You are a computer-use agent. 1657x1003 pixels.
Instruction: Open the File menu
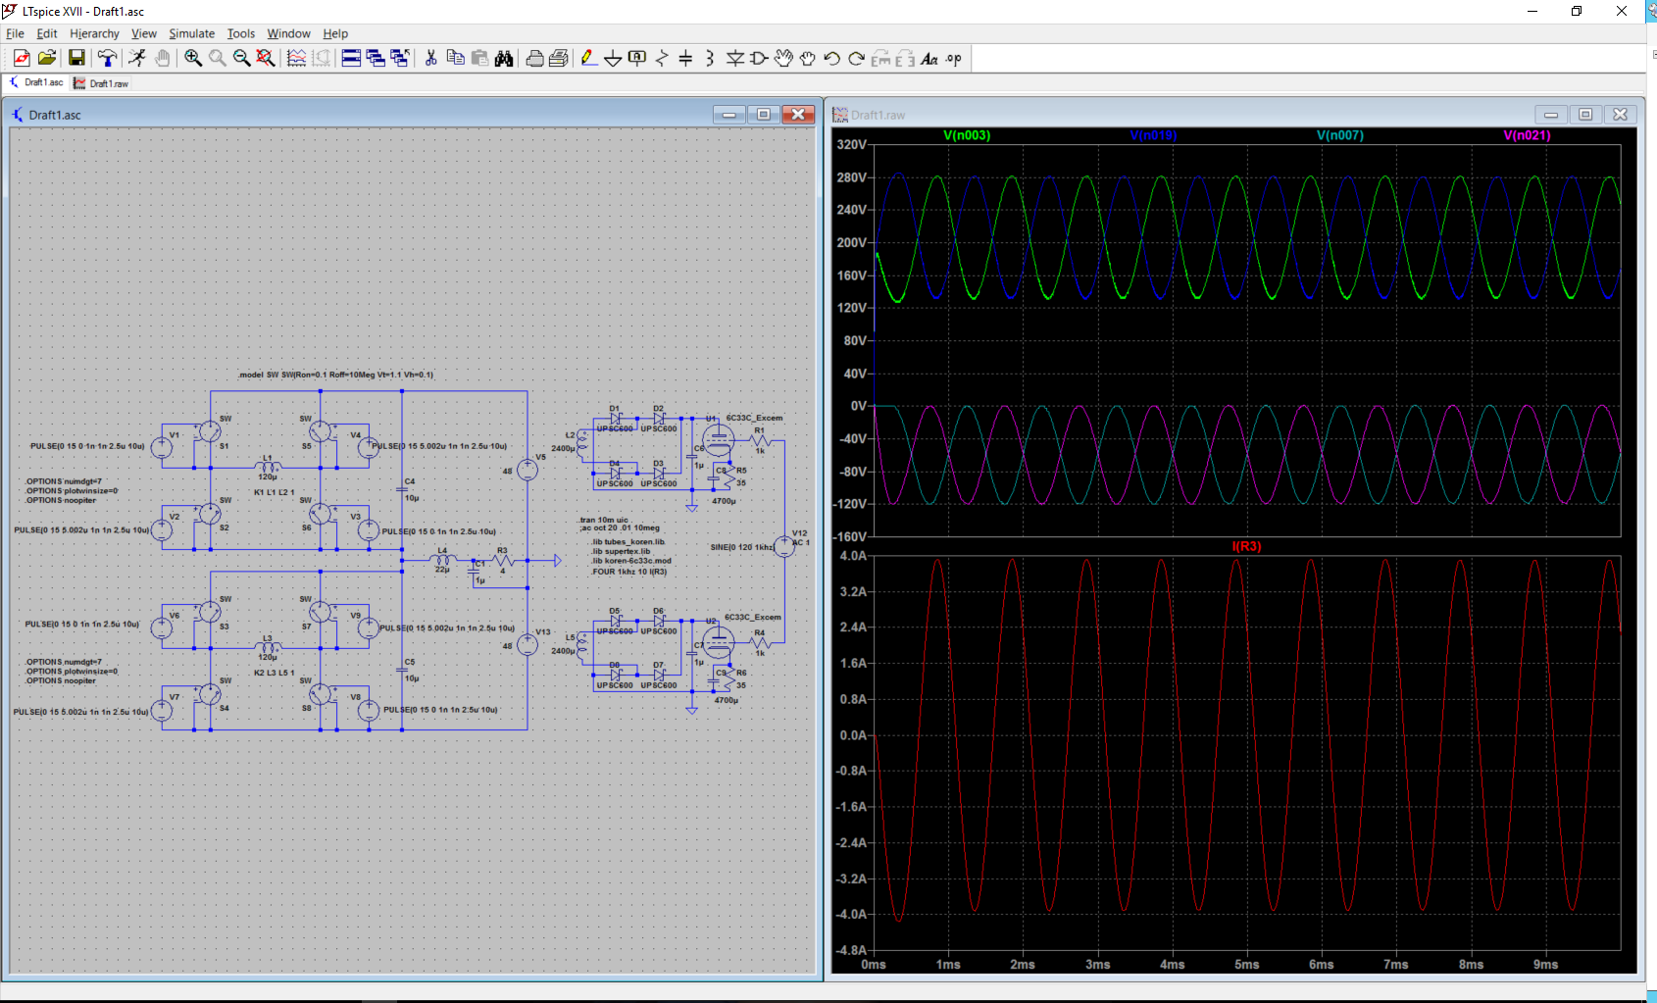[x=15, y=33]
